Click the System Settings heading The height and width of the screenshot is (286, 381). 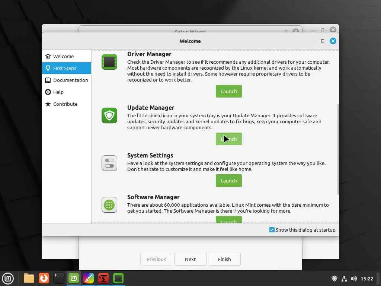[150, 155]
